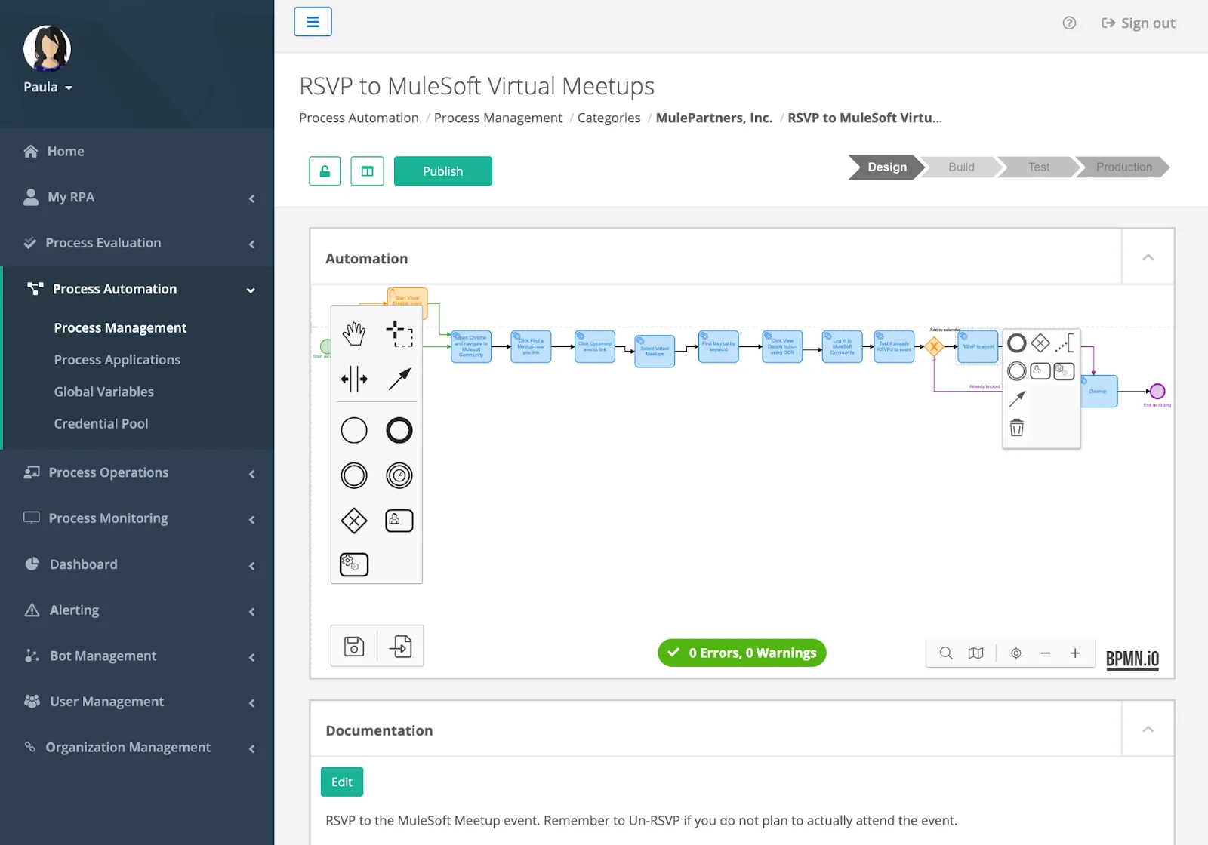Image resolution: width=1208 pixels, height=845 pixels.
Task: Sign out of the application
Action: pyautogui.click(x=1139, y=23)
